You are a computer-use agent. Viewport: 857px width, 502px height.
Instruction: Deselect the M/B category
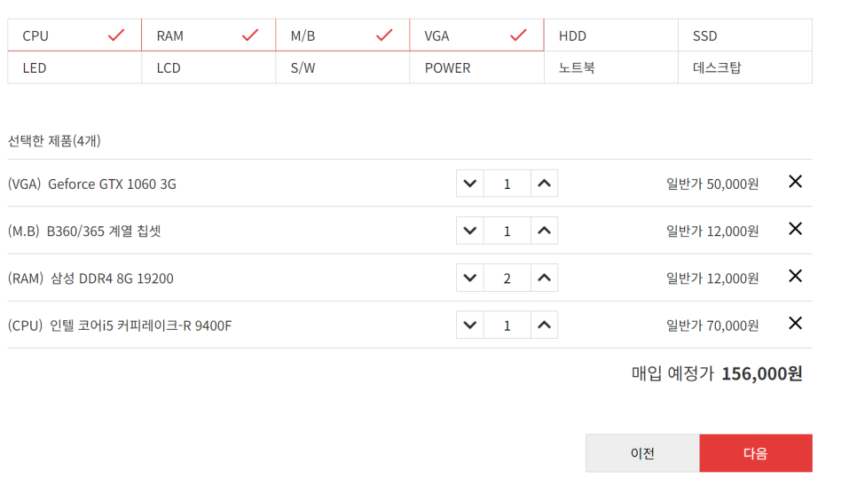pos(342,35)
